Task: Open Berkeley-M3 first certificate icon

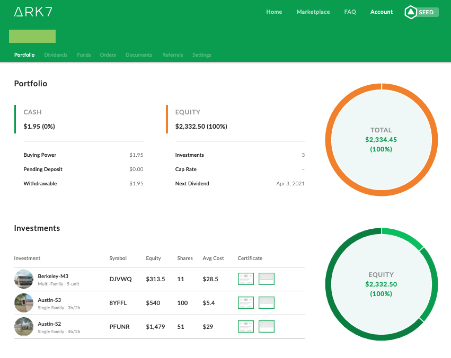Action: click(x=246, y=279)
